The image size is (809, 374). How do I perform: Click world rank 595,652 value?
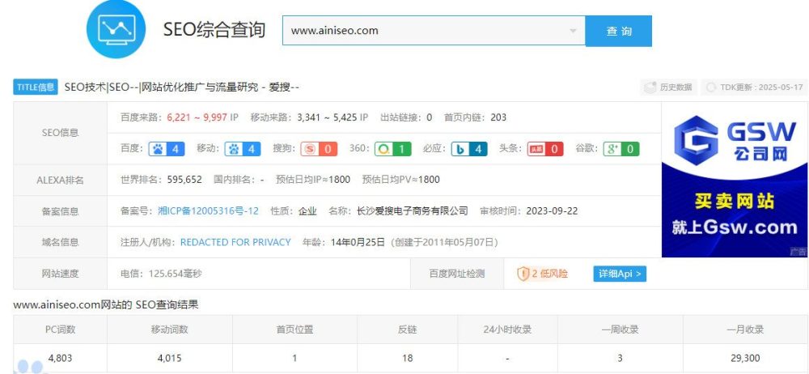click(x=184, y=180)
